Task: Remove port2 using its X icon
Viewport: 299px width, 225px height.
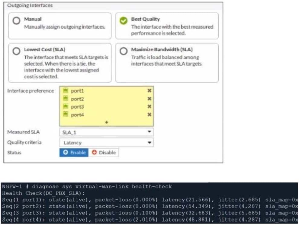Action: pos(149,99)
